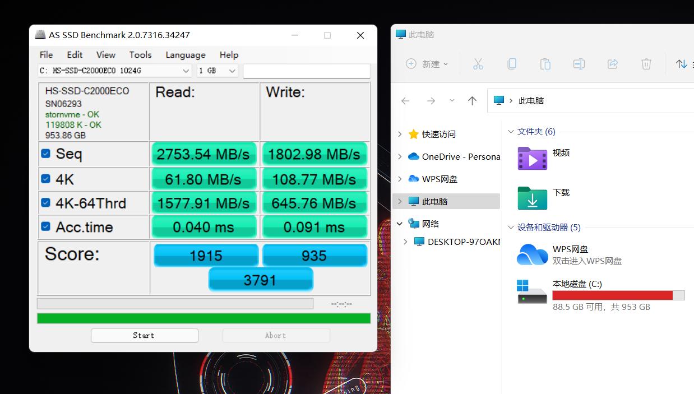Click the Paste clipboard icon in Explorer
694x394 pixels.
click(x=545, y=64)
